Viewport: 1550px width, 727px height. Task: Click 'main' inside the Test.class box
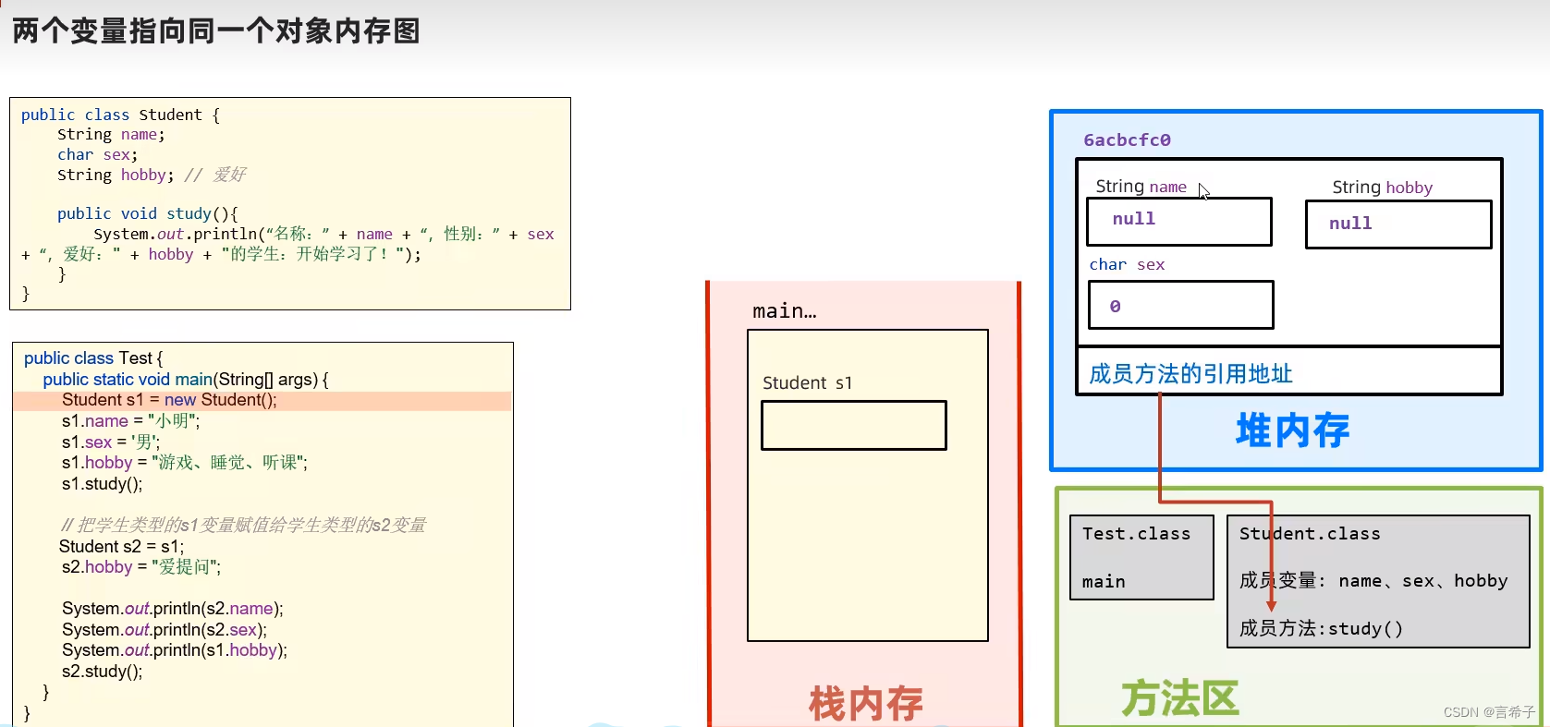(x=1104, y=582)
